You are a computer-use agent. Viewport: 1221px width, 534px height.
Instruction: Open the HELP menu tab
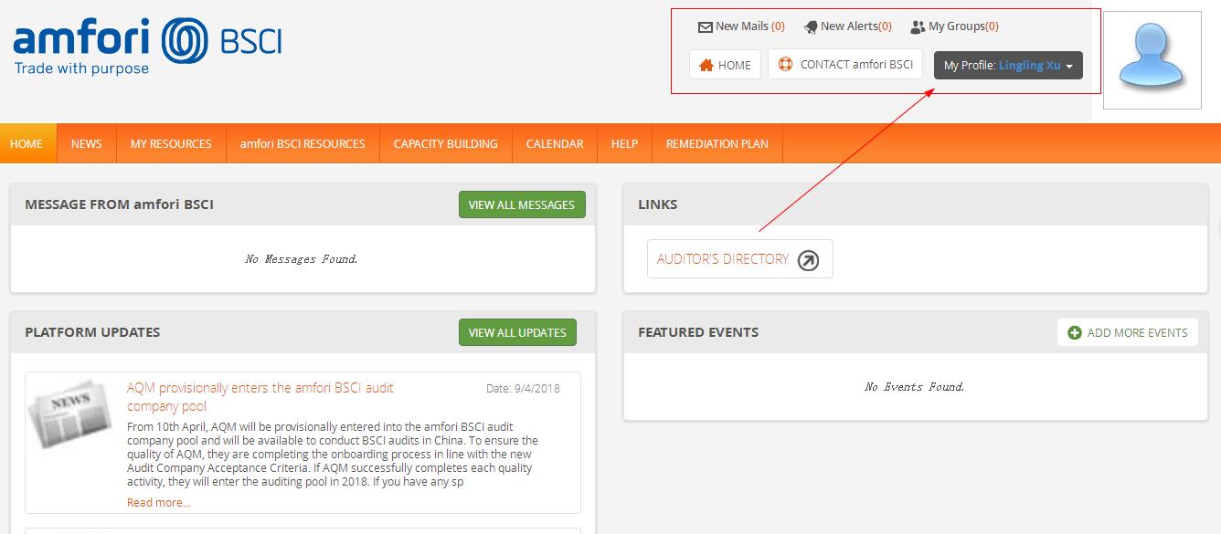pos(624,143)
